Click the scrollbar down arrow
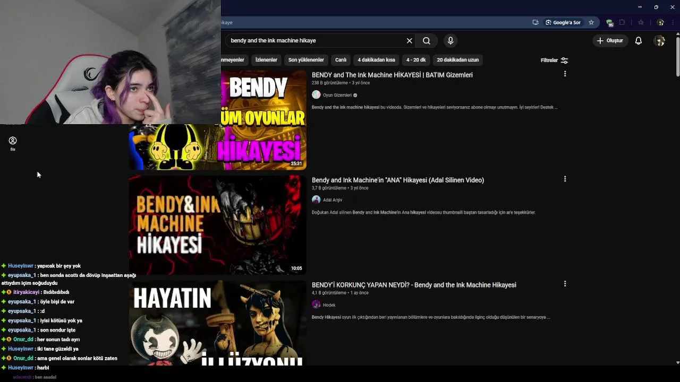The image size is (680, 382). coord(677,363)
